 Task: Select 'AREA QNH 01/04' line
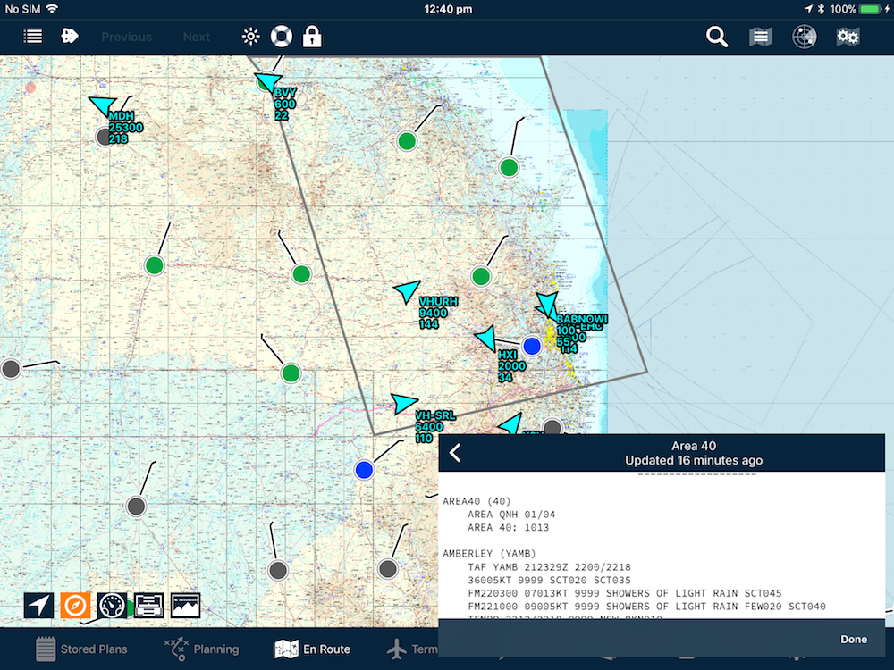(x=511, y=515)
